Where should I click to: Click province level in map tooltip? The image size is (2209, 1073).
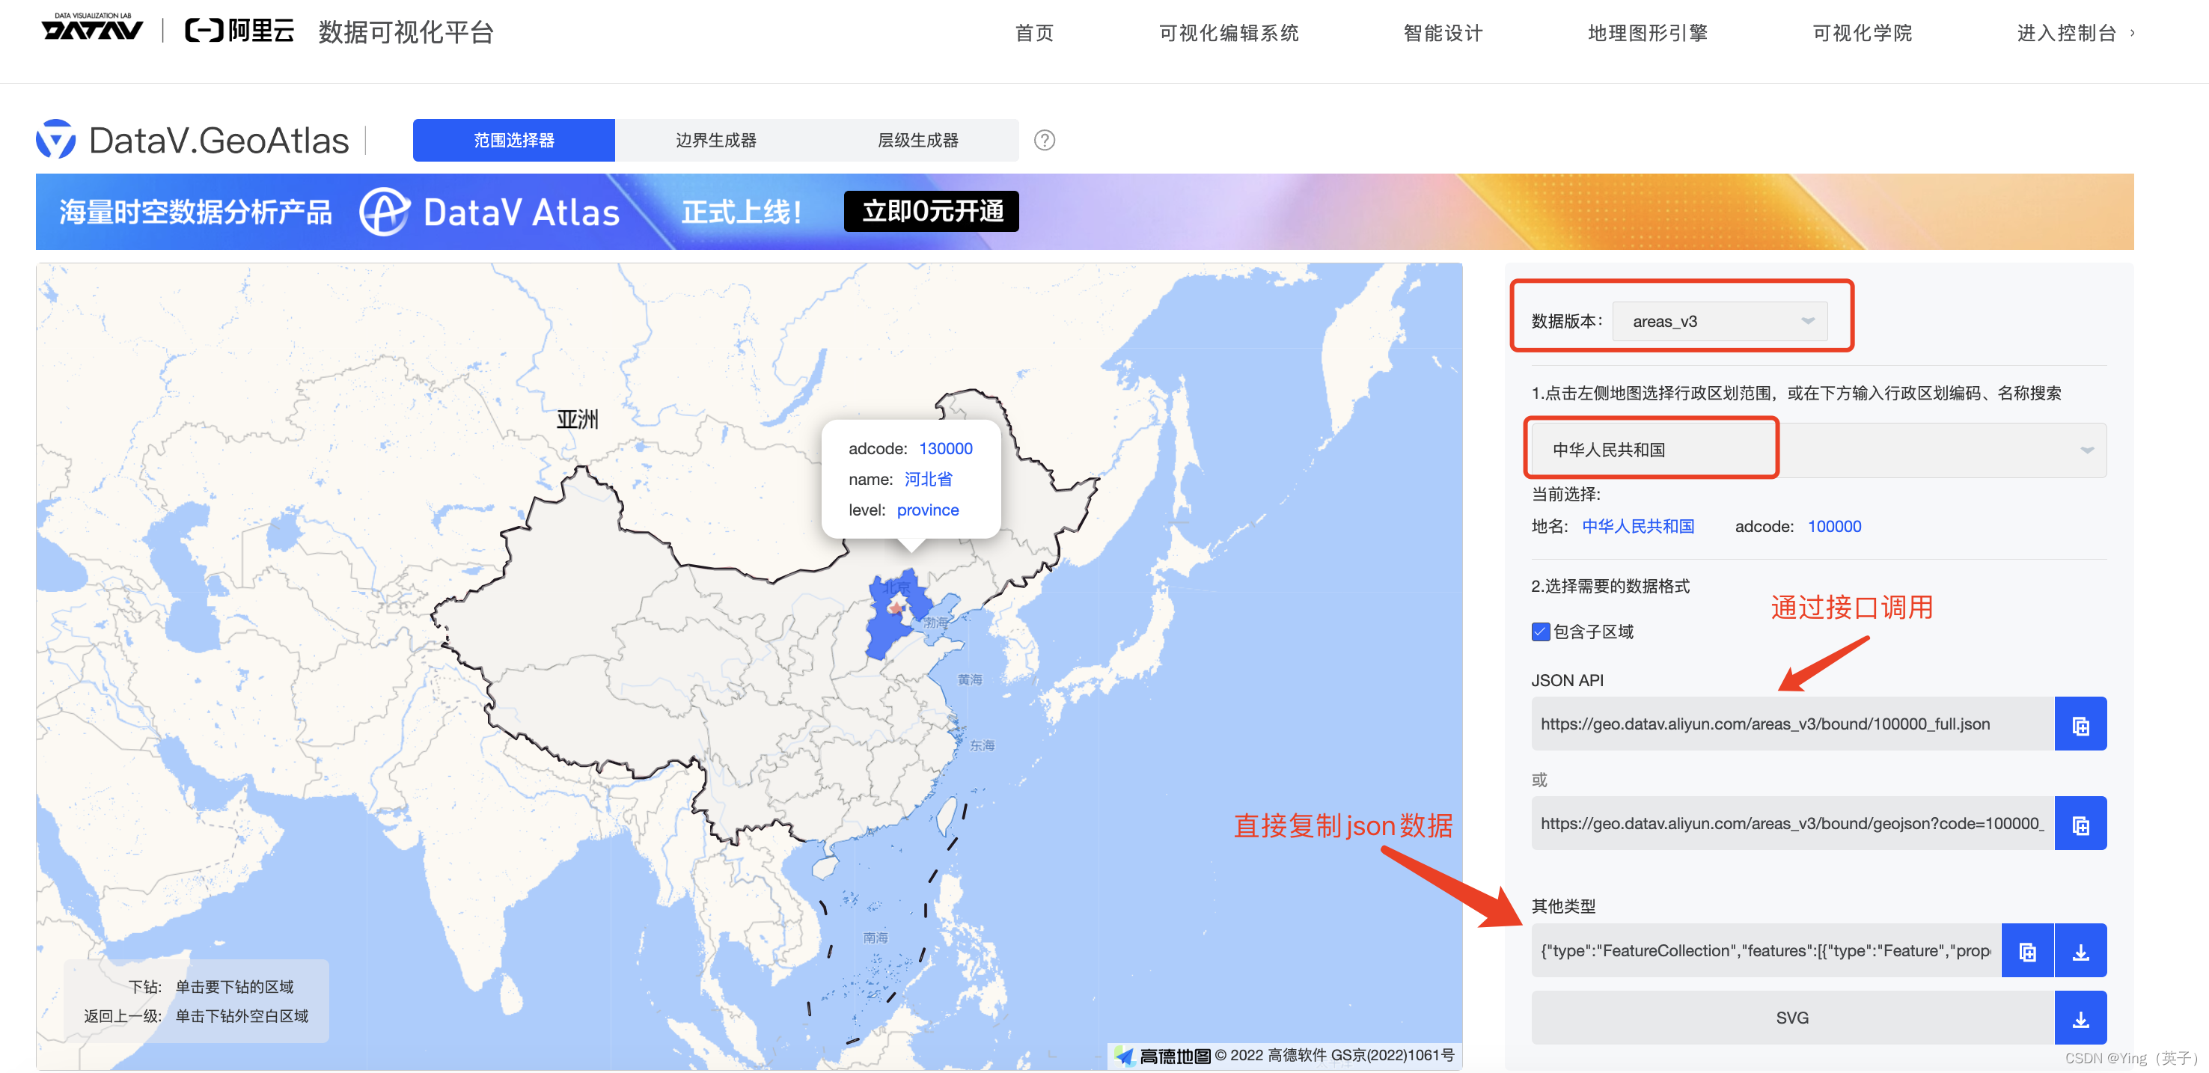[928, 510]
